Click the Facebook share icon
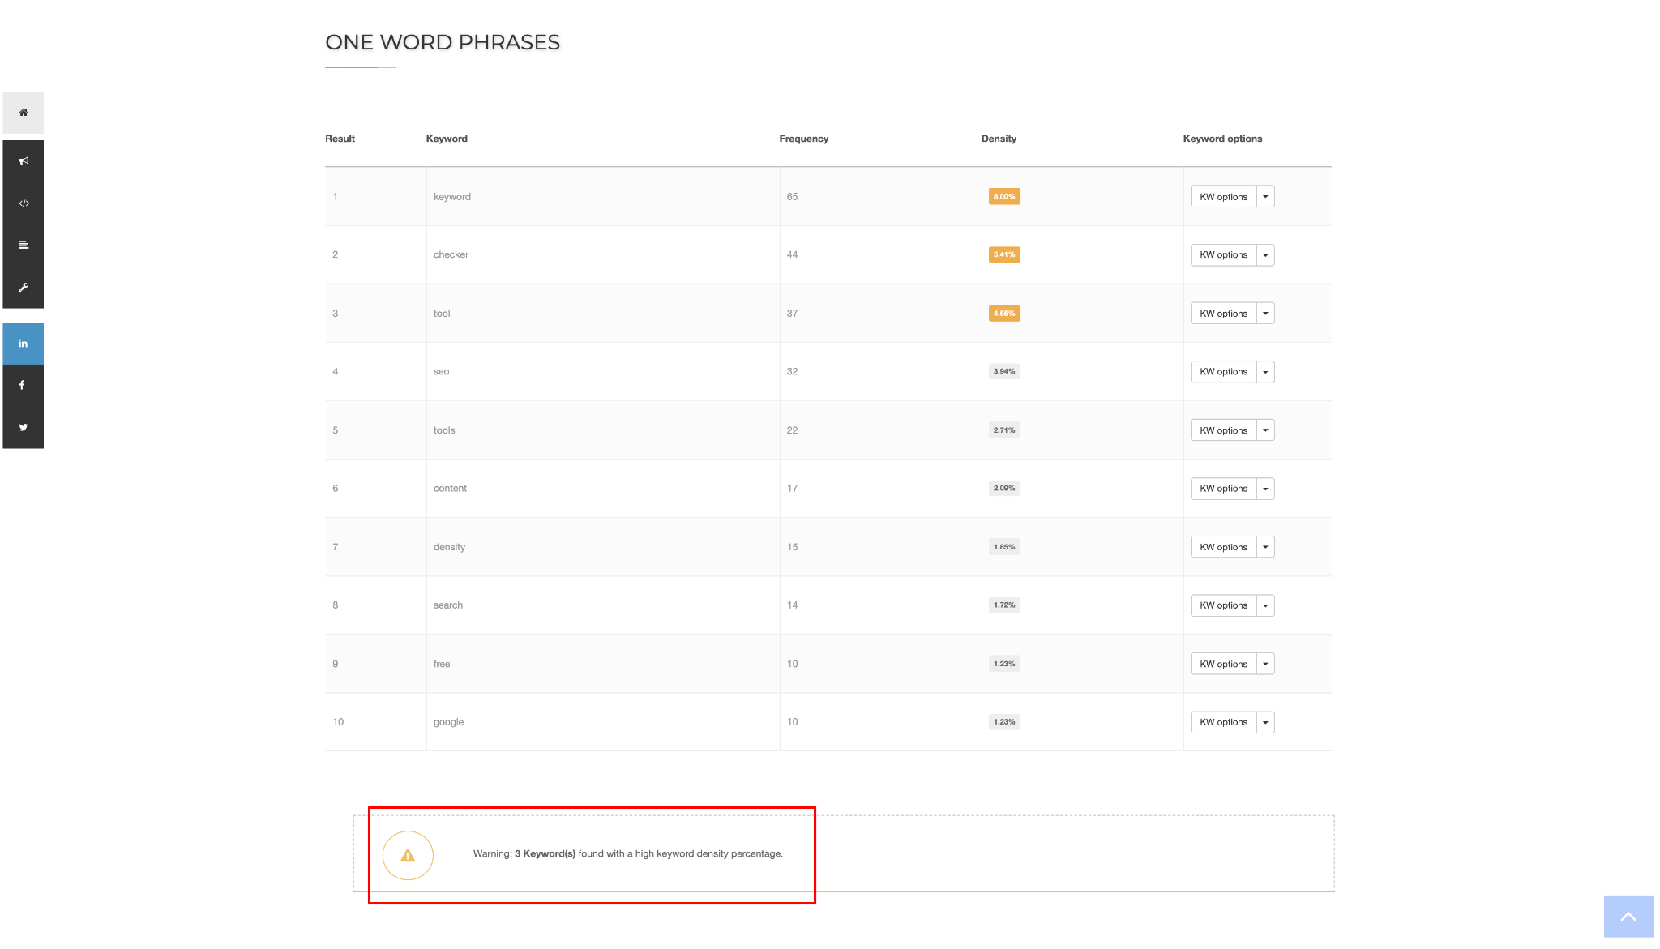This screenshot has width=1660, height=949. 23,385
